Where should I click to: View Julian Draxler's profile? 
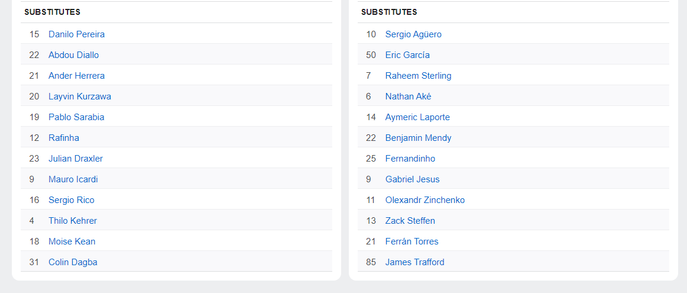coord(76,159)
